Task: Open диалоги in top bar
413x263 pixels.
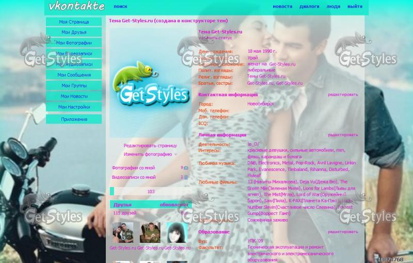Action: coord(309,6)
